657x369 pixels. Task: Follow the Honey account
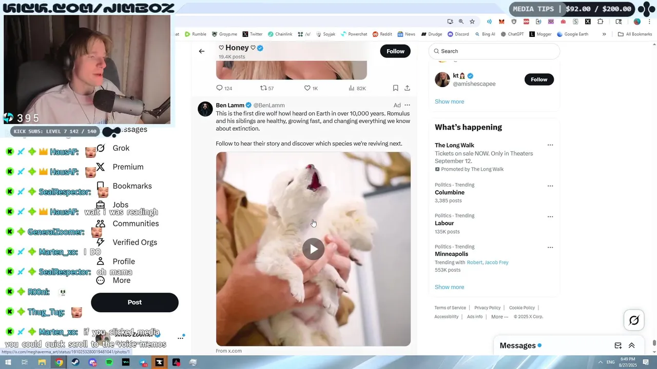pos(395,51)
